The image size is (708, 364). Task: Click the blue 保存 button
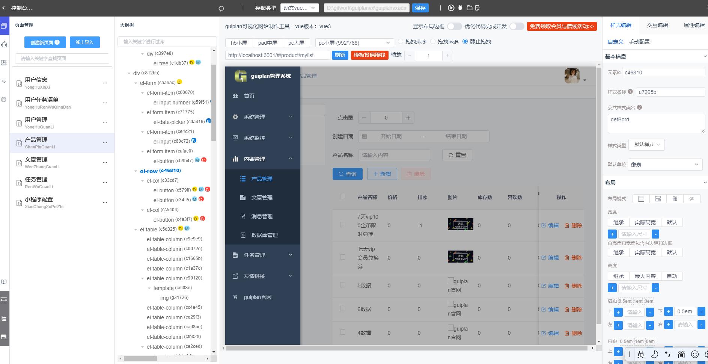[420, 8]
